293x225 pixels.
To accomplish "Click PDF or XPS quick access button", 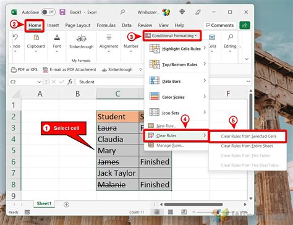I will tap(24, 70).
